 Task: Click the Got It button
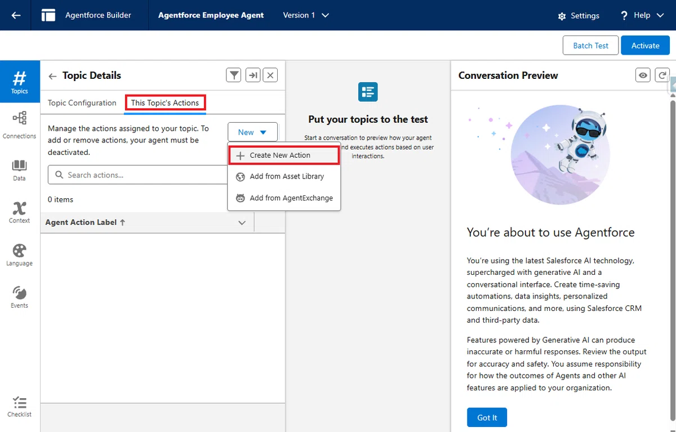pyautogui.click(x=487, y=417)
